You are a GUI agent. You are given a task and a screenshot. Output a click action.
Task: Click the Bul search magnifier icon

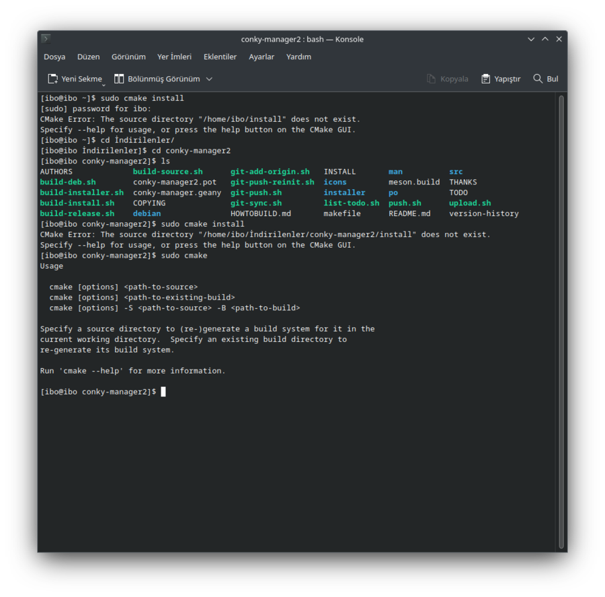[538, 79]
